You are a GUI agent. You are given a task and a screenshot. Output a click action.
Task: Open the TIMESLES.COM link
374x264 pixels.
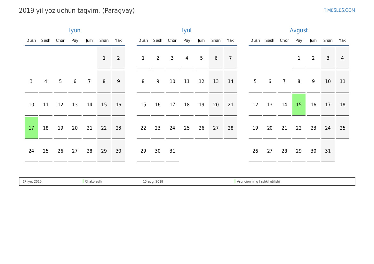pos(339,10)
